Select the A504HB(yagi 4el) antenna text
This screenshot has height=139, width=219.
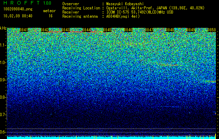[123, 16]
